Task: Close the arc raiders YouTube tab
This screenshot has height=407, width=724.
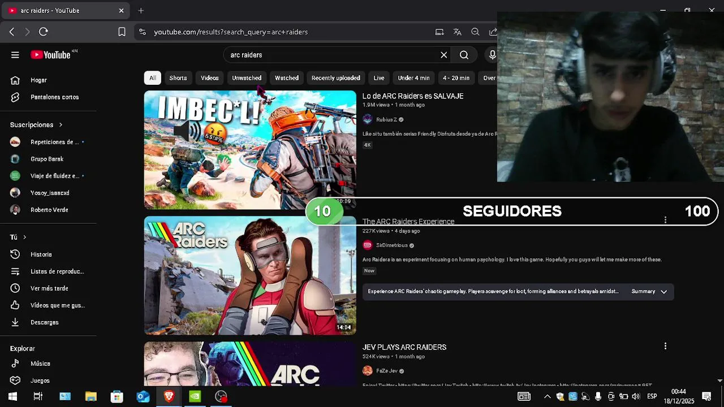Action: (121, 10)
